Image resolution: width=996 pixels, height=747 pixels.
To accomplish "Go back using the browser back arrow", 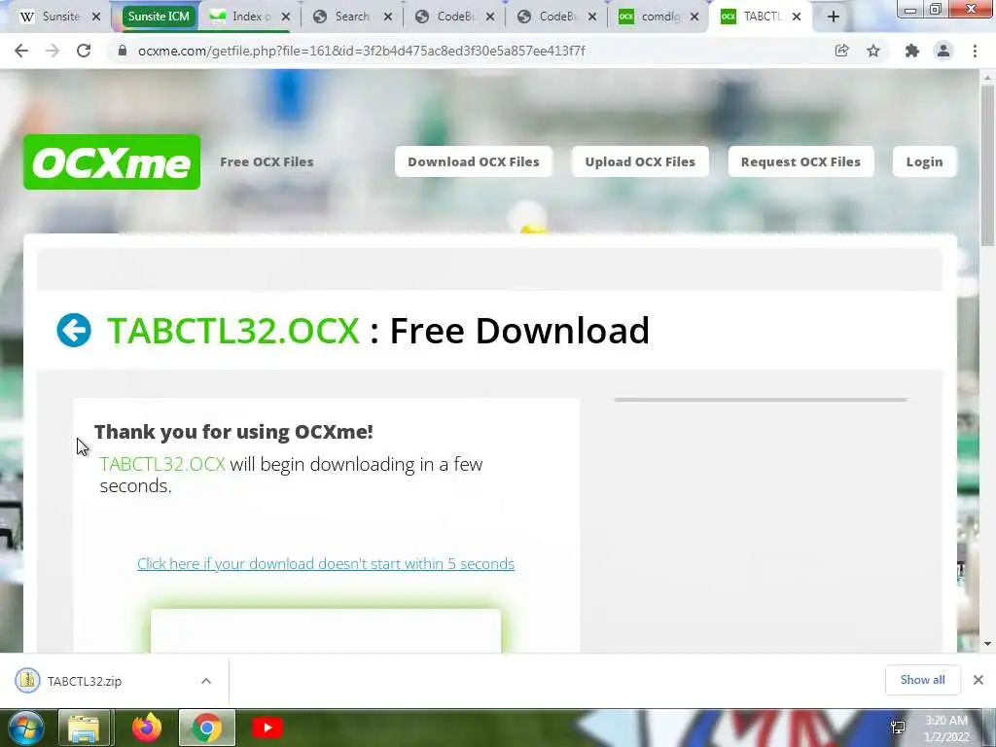I will click(21, 51).
